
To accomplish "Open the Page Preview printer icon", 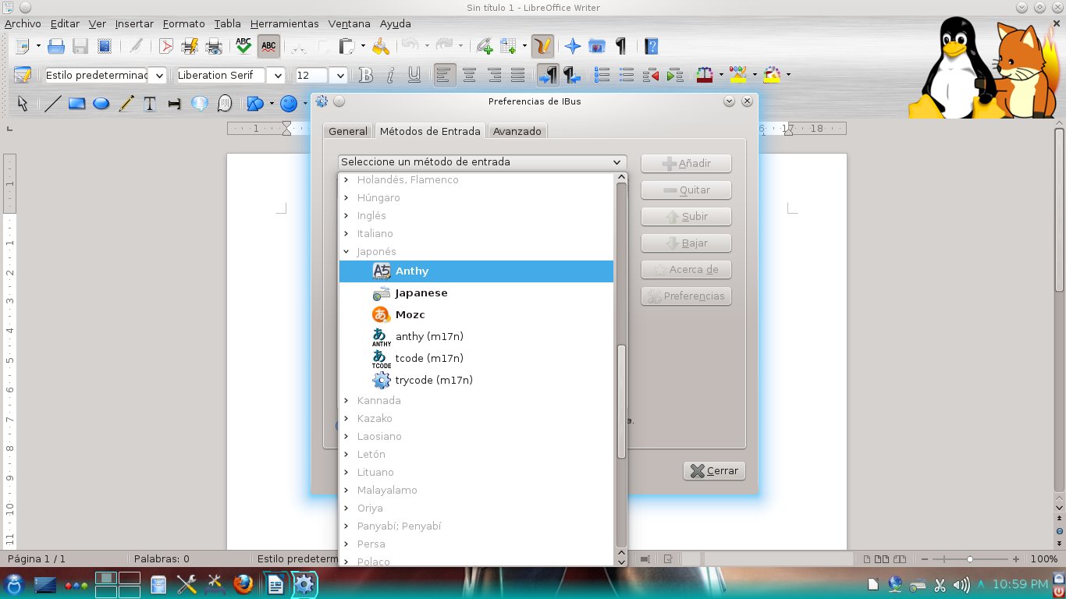I will [x=214, y=46].
